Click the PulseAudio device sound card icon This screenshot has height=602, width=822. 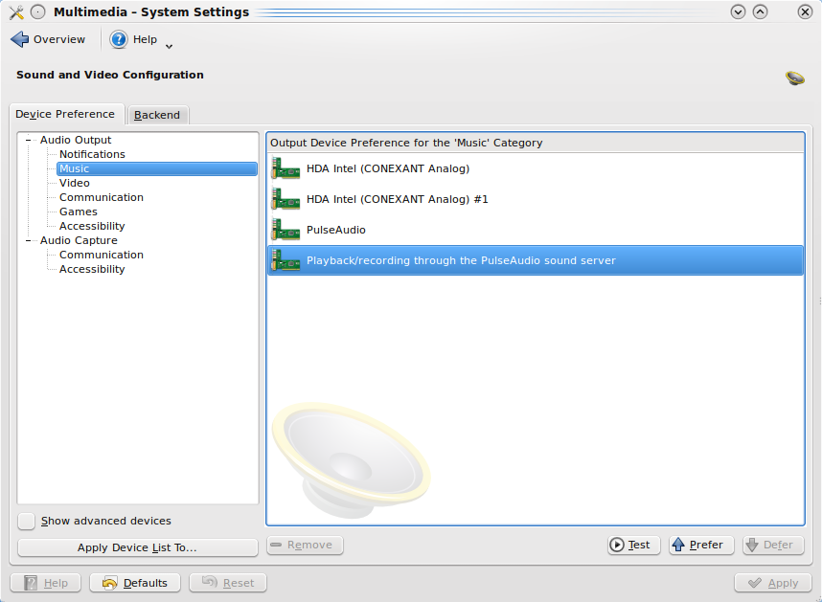tap(285, 231)
